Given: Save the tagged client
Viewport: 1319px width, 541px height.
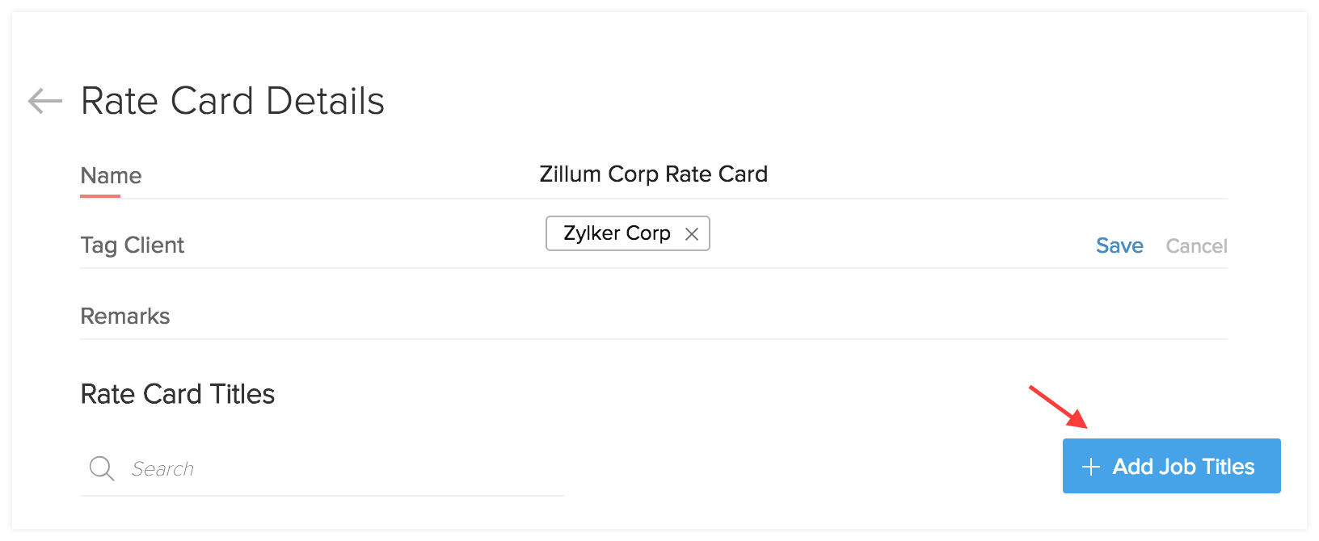Looking at the screenshot, I should (1119, 245).
